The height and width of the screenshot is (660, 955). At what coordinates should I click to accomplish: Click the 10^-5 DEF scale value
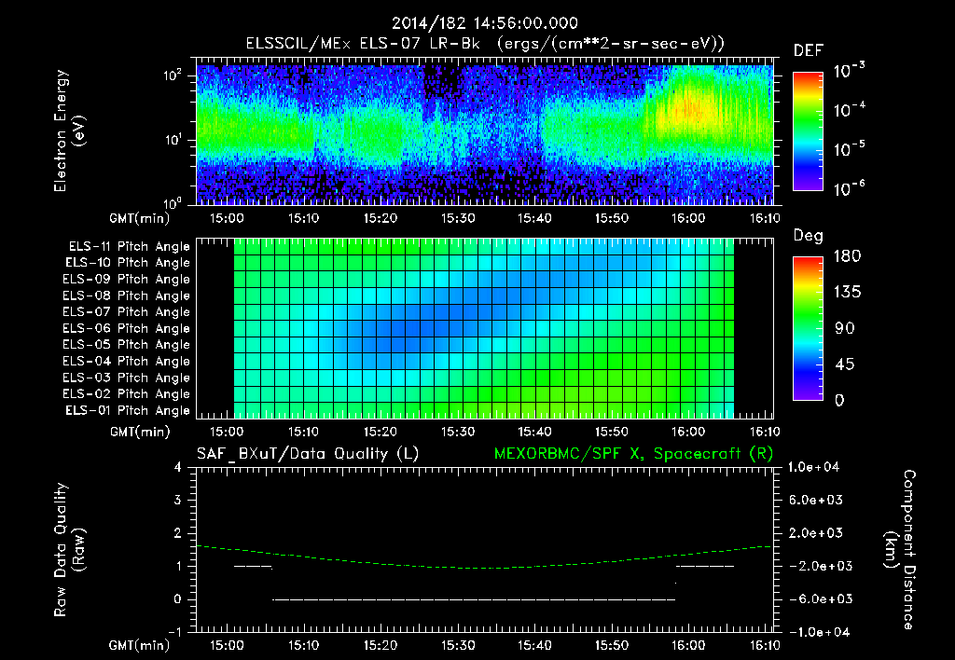[849, 148]
